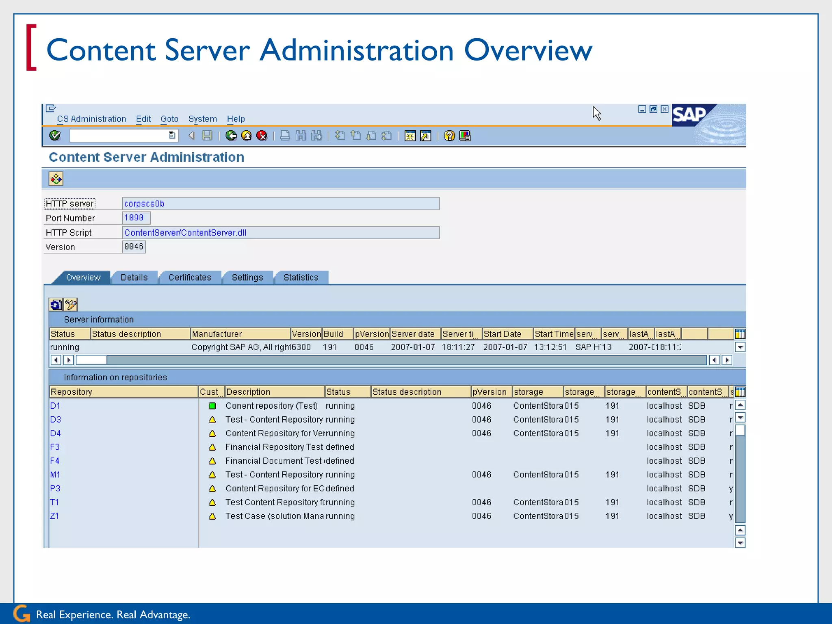Click the Previous Page icon

pos(355,135)
